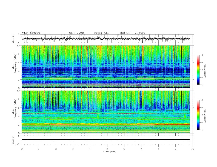Screen dimensions: 217x167
Task: Click the 'VLF Spectra' title text
Action: (31, 33)
